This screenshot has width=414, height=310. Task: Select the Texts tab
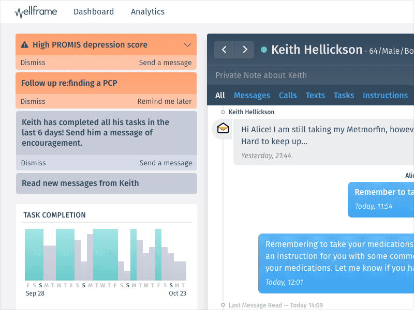click(315, 95)
